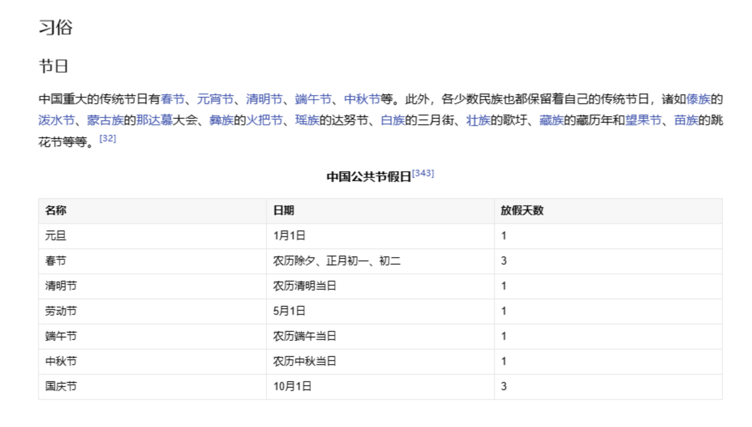Select the 中秋节 name cell in the table
Screen dimensions: 752x427
click(152, 361)
